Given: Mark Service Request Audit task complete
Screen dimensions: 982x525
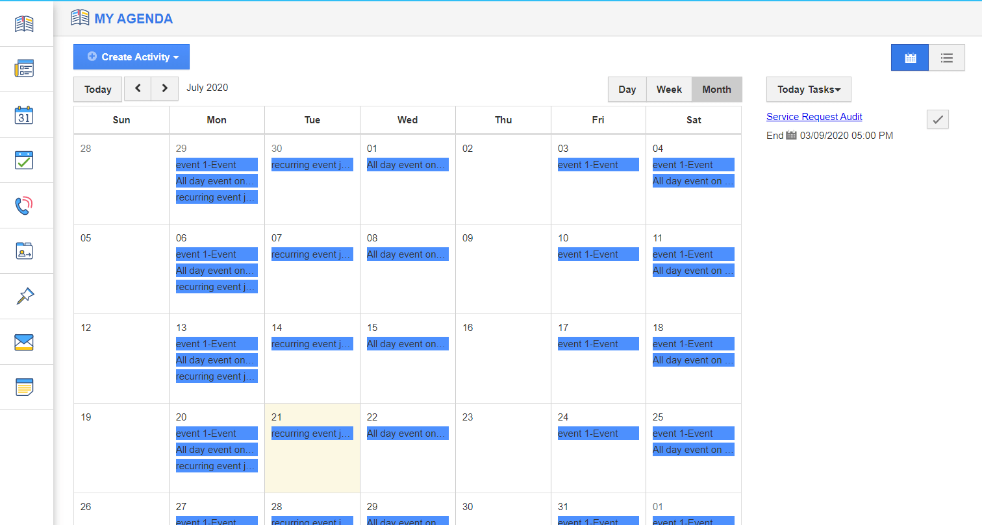Looking at the screenshot, I should click(937, 119).
